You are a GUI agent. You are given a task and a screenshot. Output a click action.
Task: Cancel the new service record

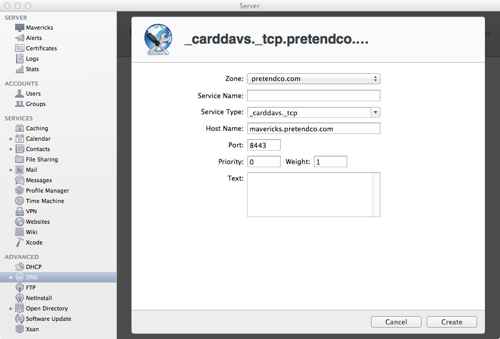coord(396,322)
